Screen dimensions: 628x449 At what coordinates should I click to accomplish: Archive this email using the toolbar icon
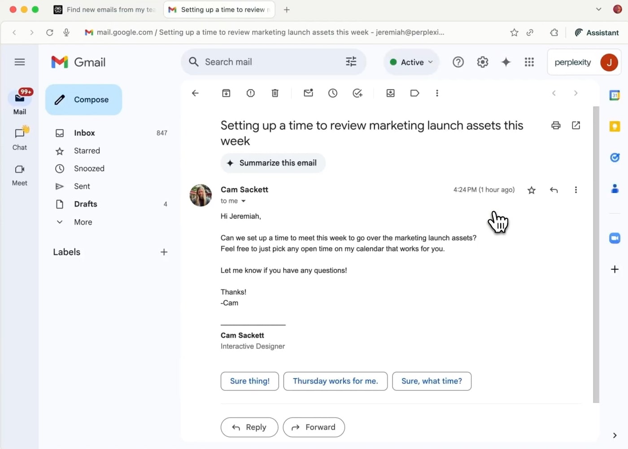(226, 93)
